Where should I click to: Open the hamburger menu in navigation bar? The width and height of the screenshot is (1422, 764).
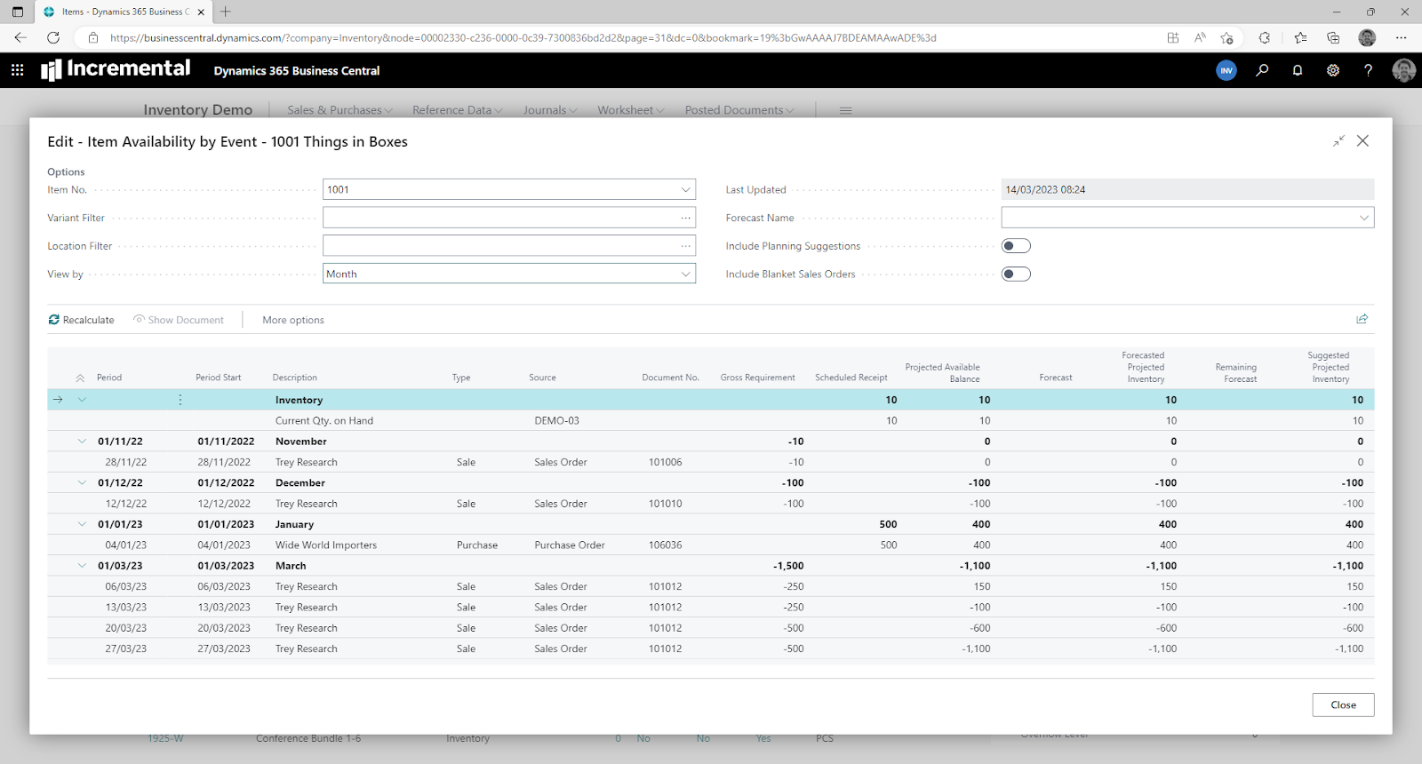[845, 110]
